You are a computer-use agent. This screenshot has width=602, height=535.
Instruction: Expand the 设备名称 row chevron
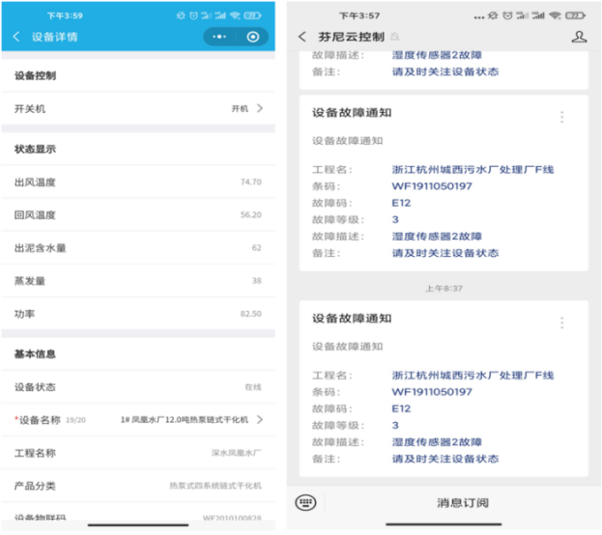(x=261, y=419)
